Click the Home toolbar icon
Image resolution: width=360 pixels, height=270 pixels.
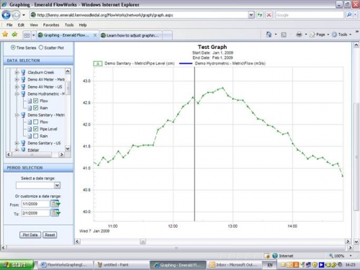269,34
